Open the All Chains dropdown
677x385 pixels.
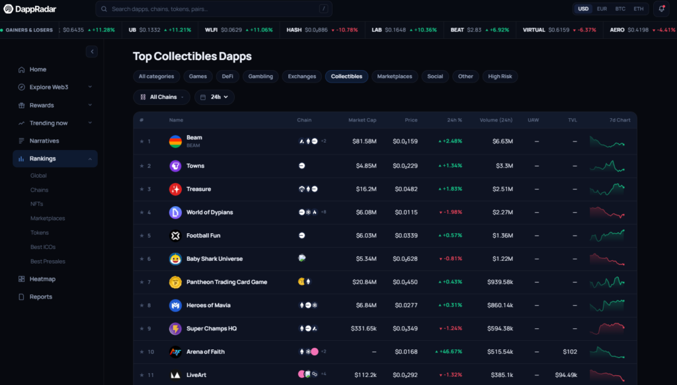click(x=161, y=97)
